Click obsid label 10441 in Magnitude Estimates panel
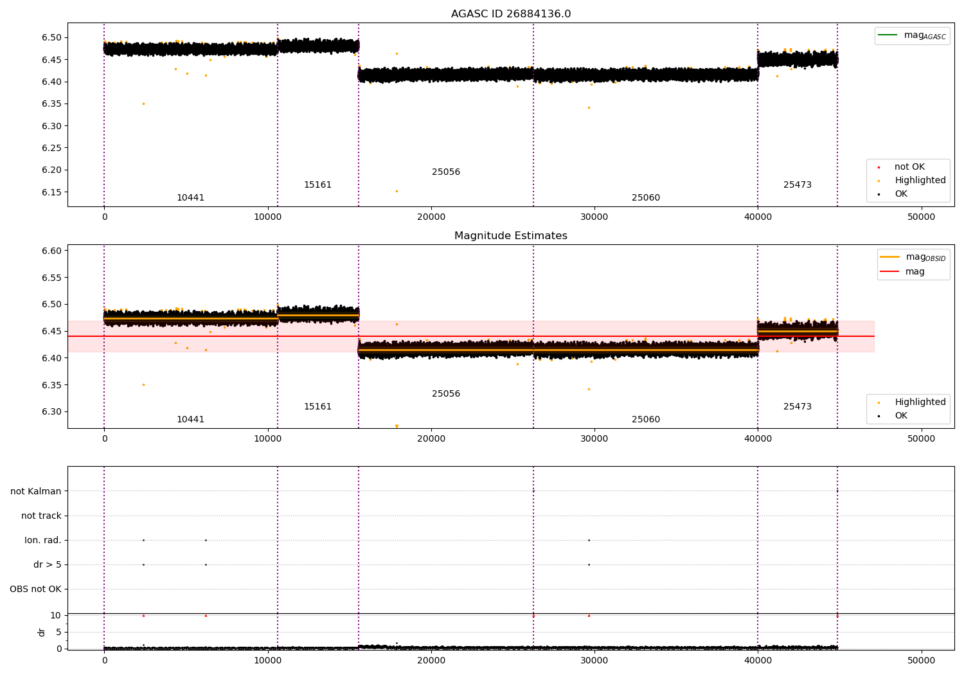 point(190,420)
